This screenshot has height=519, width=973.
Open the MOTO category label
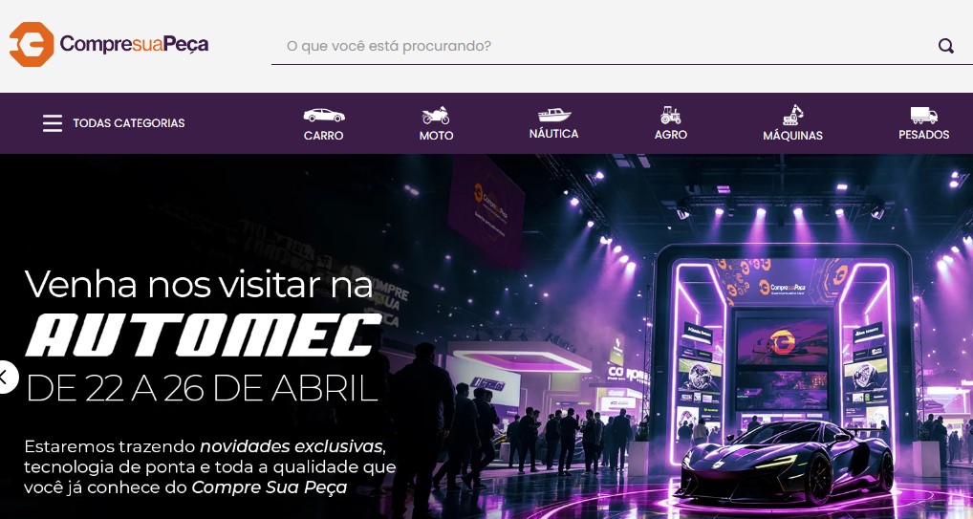click(436, 136)
